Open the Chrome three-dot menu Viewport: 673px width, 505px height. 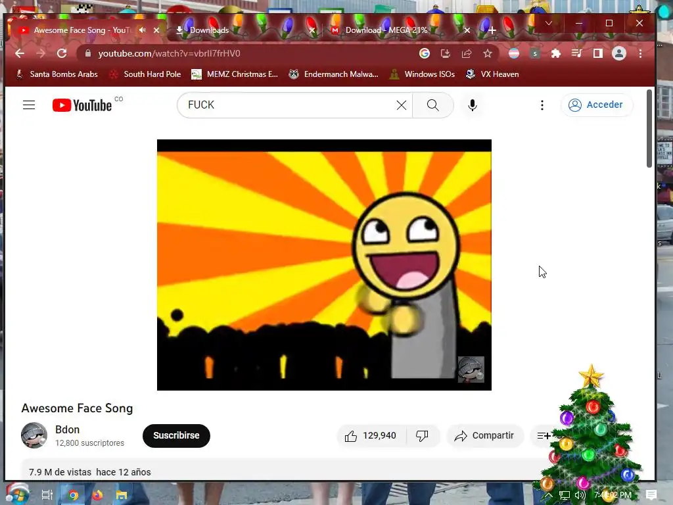(640, 53)
